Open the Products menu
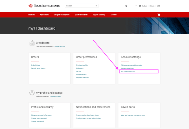Viewport: 189px width, 129px height. [32, 15]
